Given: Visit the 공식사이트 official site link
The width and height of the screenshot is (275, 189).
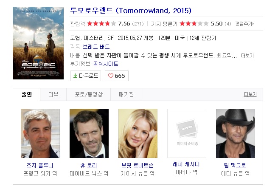Looking at the screenshot, I should (105, 64).
